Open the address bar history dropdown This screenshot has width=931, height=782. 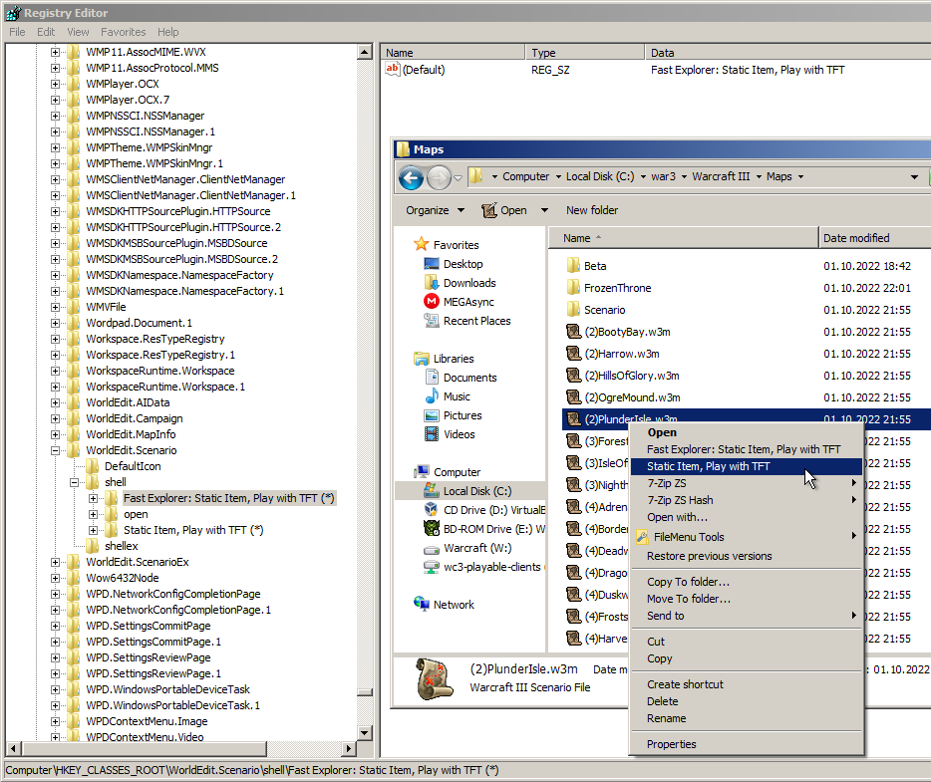(x=914, y=176)
